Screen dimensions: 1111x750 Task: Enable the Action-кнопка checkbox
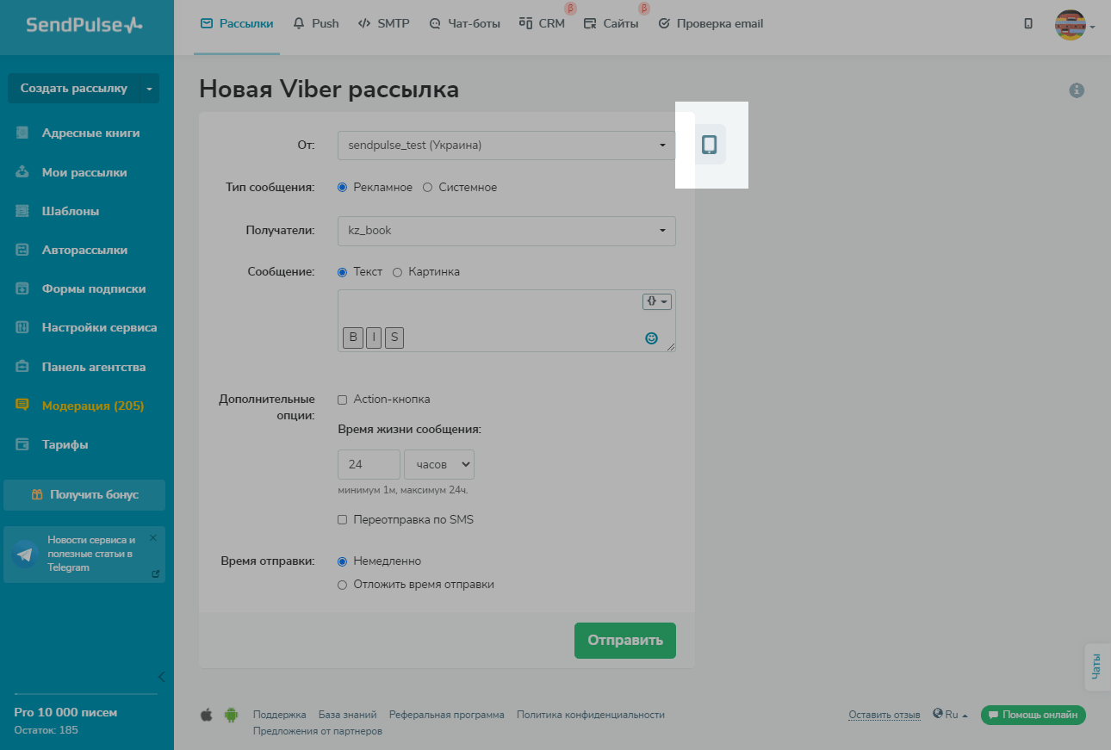pyautogui.click(x=342, y=400)
